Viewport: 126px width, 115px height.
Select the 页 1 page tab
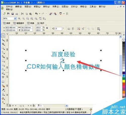click(40, 105)
